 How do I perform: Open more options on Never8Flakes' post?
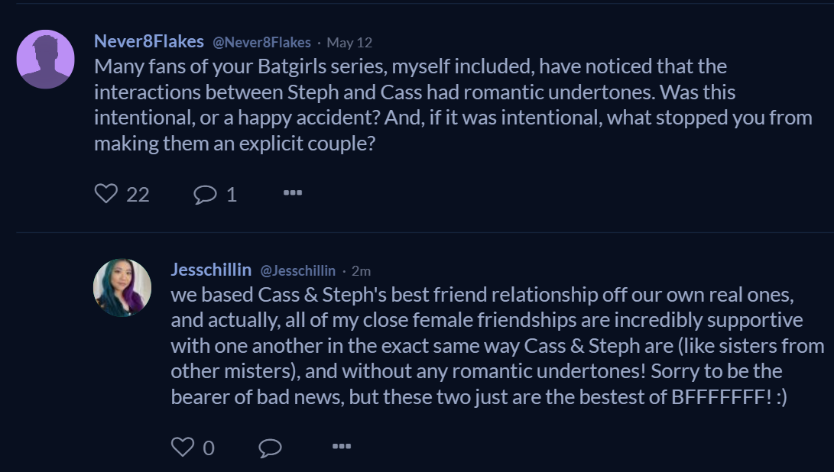(x=293, y=193)
